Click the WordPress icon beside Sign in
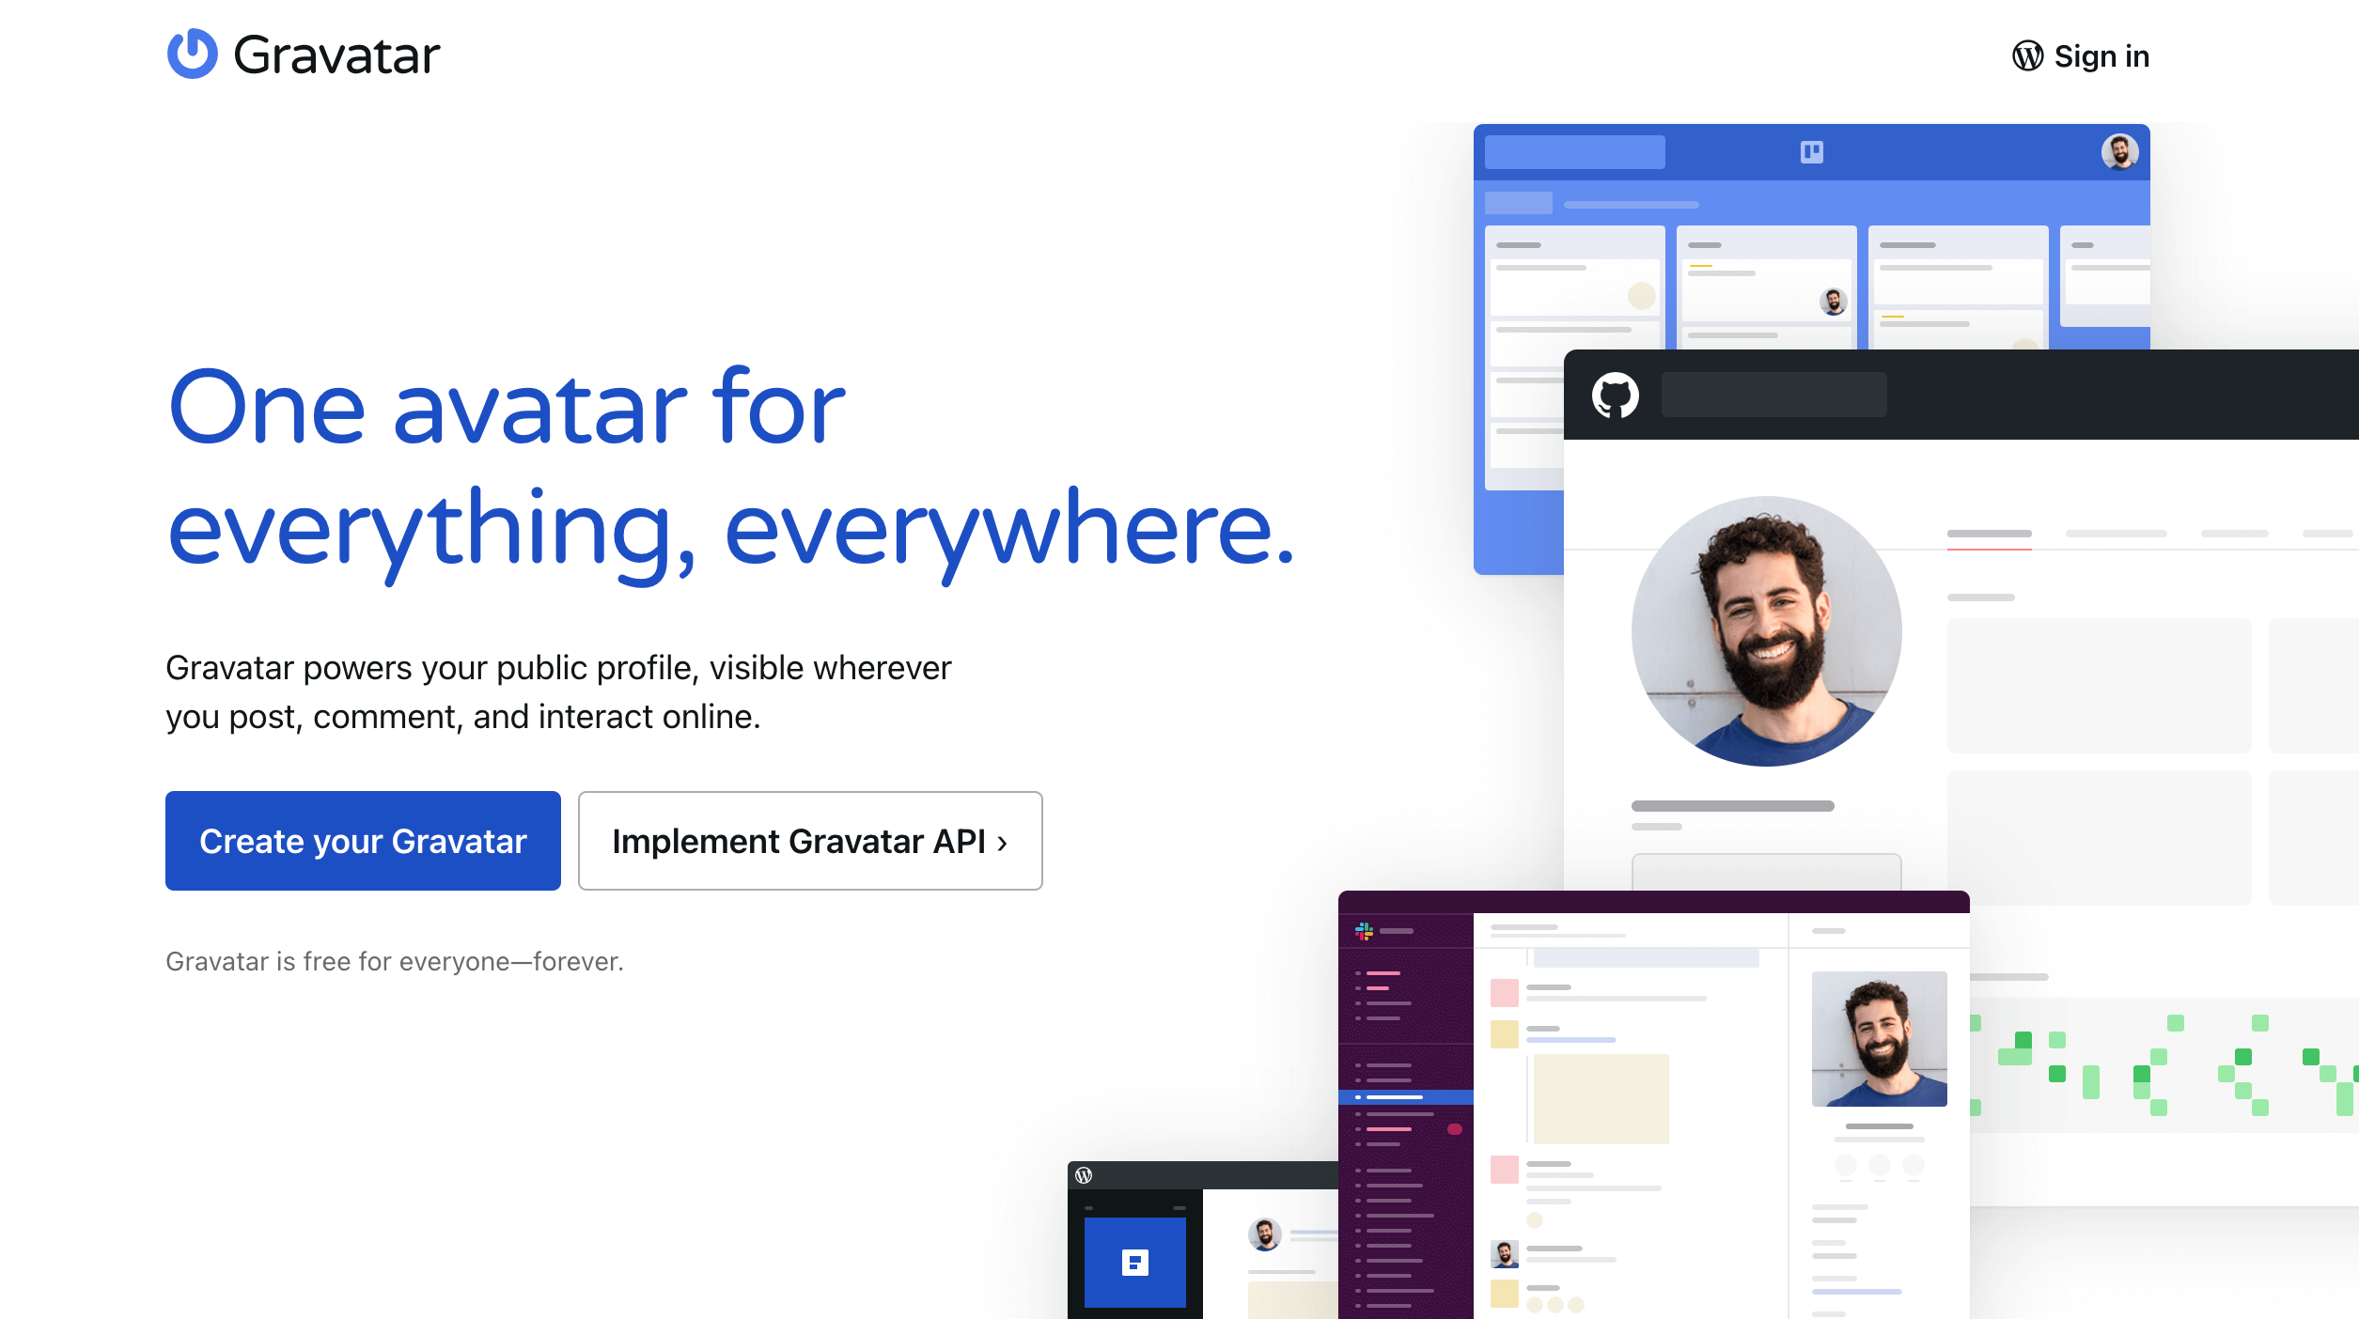This screenshot has height=1319, width=2359. pyautogui.click(x=2027, y=56)
